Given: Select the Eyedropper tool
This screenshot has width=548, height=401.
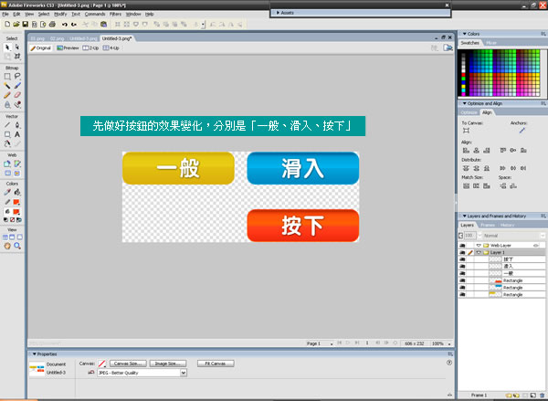Looking at the screenshot, I should pyautogui.click(x=7, y=192).
